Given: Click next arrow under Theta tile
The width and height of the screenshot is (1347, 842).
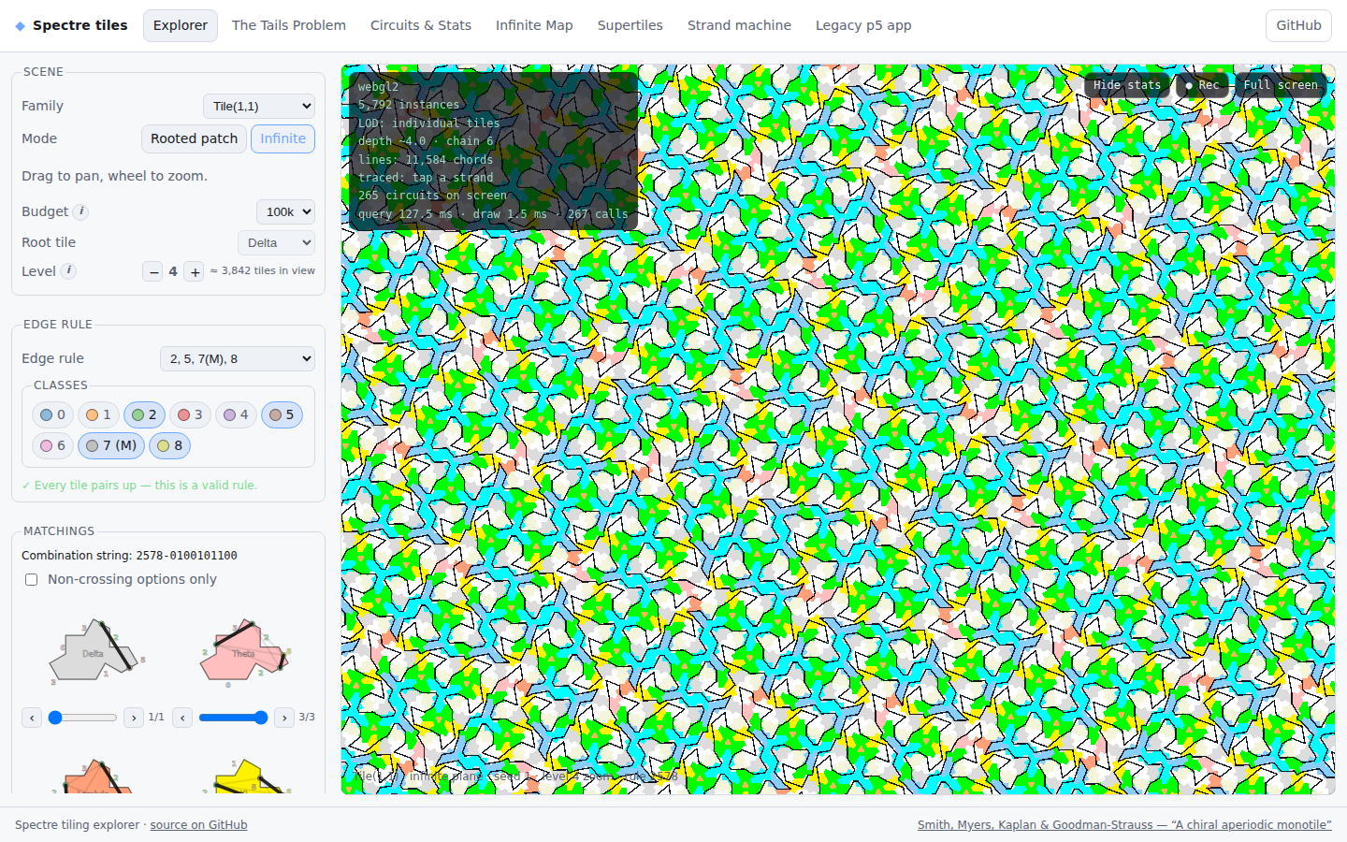Looking at the screenshot, I should pos(284,718).
